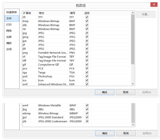Click 应用(A) beneath the emf row list

(147, 92)
